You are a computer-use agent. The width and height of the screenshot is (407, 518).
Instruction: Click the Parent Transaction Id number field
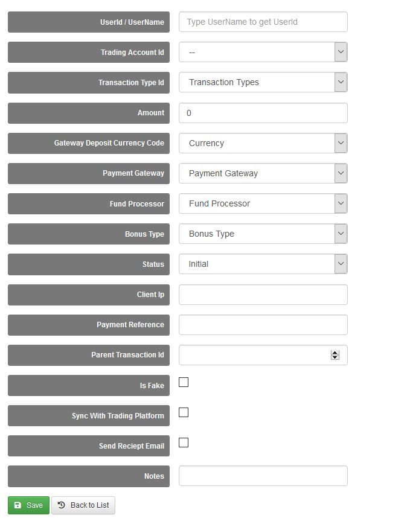(254, 355)
